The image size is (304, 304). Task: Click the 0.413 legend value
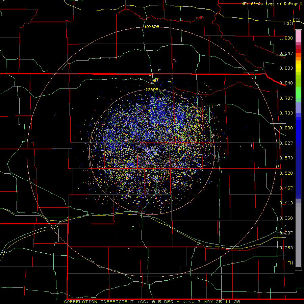[286, 203]
